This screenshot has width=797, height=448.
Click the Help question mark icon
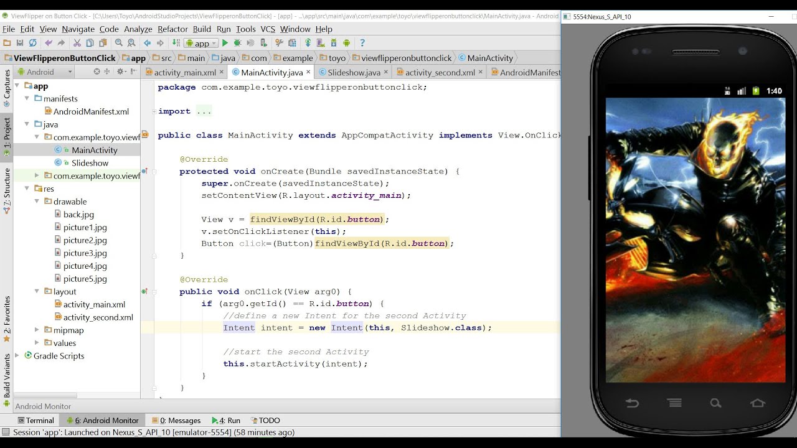[362, 43]
